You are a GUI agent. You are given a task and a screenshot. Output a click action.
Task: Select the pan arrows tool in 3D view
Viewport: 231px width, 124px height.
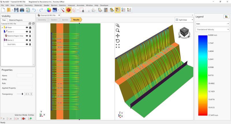(x=118, y=36)
